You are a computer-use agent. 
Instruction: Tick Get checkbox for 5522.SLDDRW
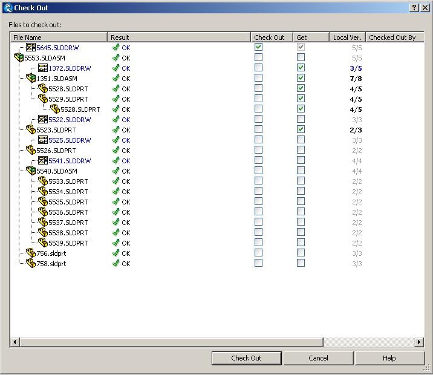coord(301,119)
